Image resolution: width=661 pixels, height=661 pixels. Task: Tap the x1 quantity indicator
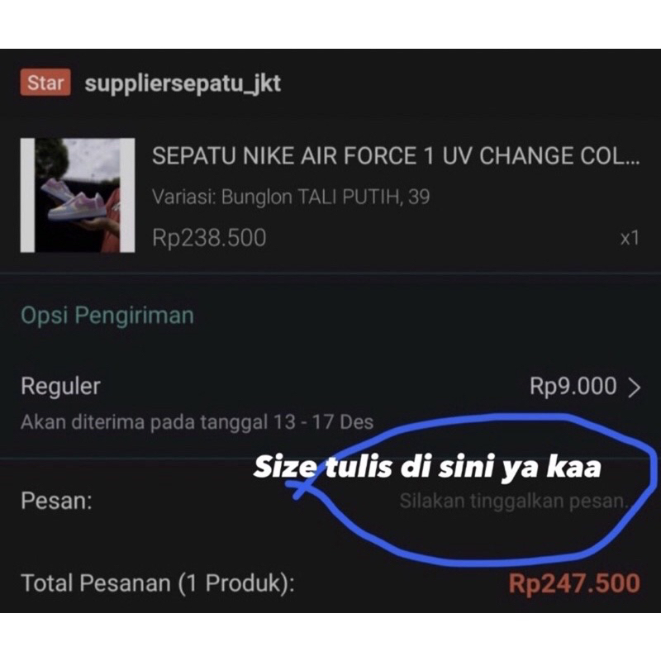pyautogui.click(x=630, y=238)
